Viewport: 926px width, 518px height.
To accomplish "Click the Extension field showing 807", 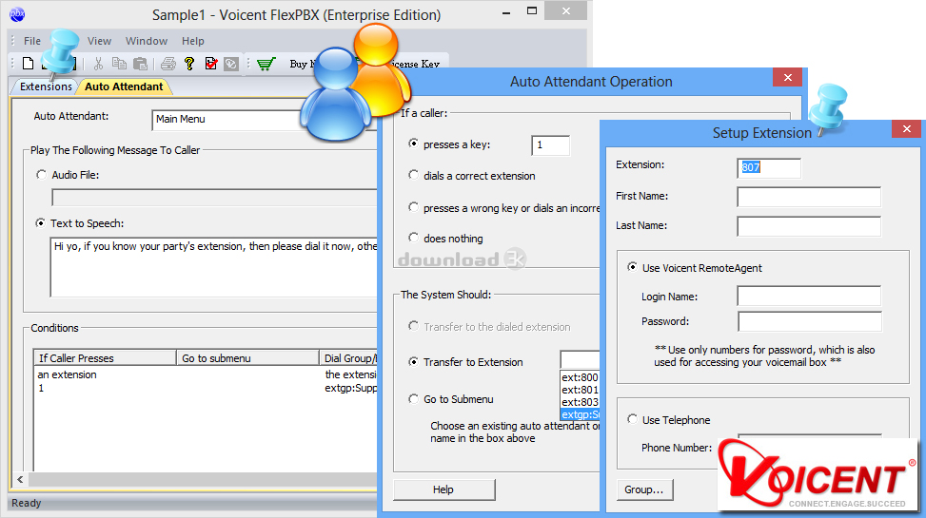I will pyautogui.click(x=769, y=167).
